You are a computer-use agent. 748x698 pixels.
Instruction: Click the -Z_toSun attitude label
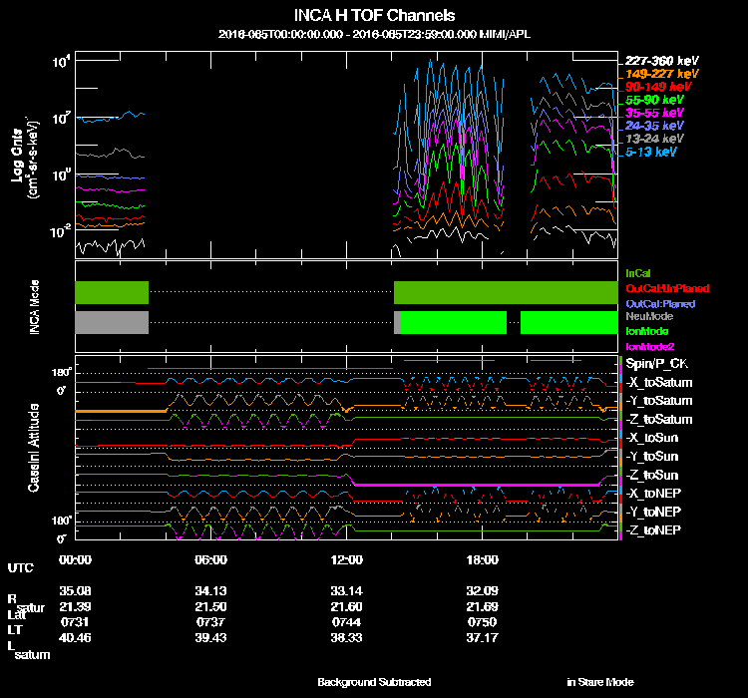click(654, 475)
